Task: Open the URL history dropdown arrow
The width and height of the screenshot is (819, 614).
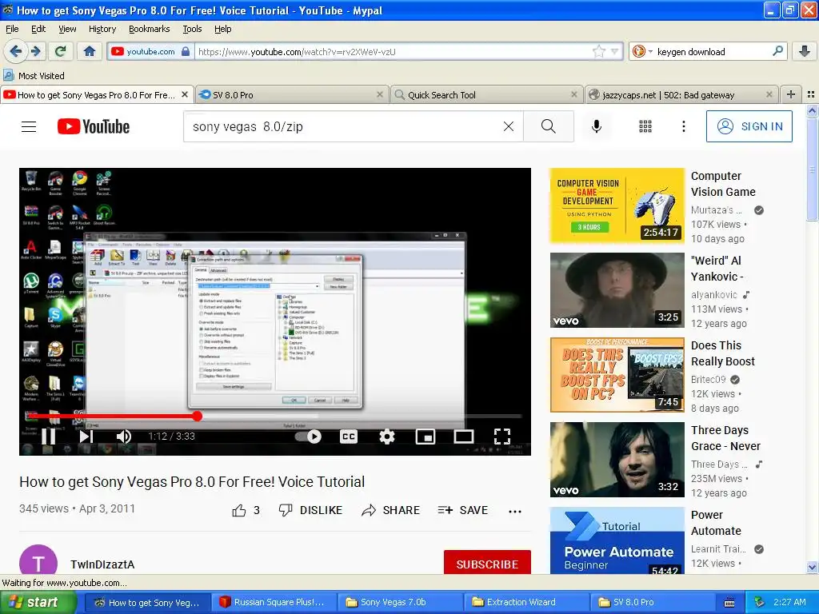Action: (x=615, y=51)
